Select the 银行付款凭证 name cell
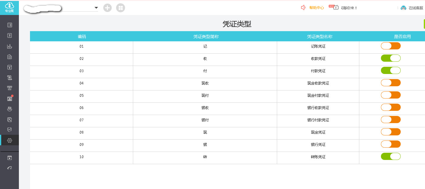The width and height of the screenshot is (425, 189). pyautogui.click(x=318, y=120)
